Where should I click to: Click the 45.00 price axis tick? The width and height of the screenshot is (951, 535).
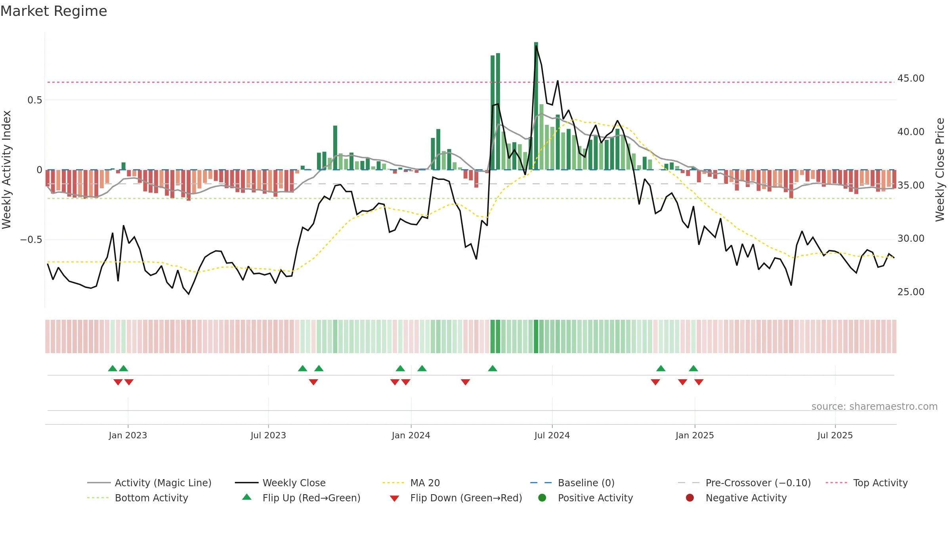tap(911, 78)
